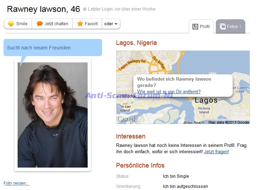Switch to the Fotos tab
Screen dimensions: 258x190
click(230, 27)
